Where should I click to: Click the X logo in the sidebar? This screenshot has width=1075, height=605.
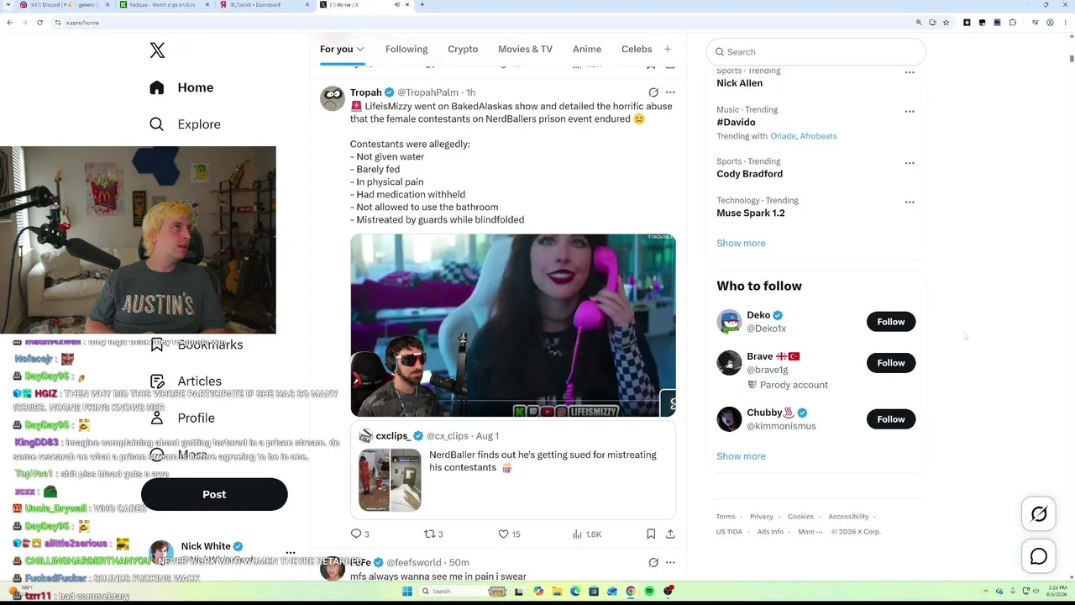click(157, 50)
